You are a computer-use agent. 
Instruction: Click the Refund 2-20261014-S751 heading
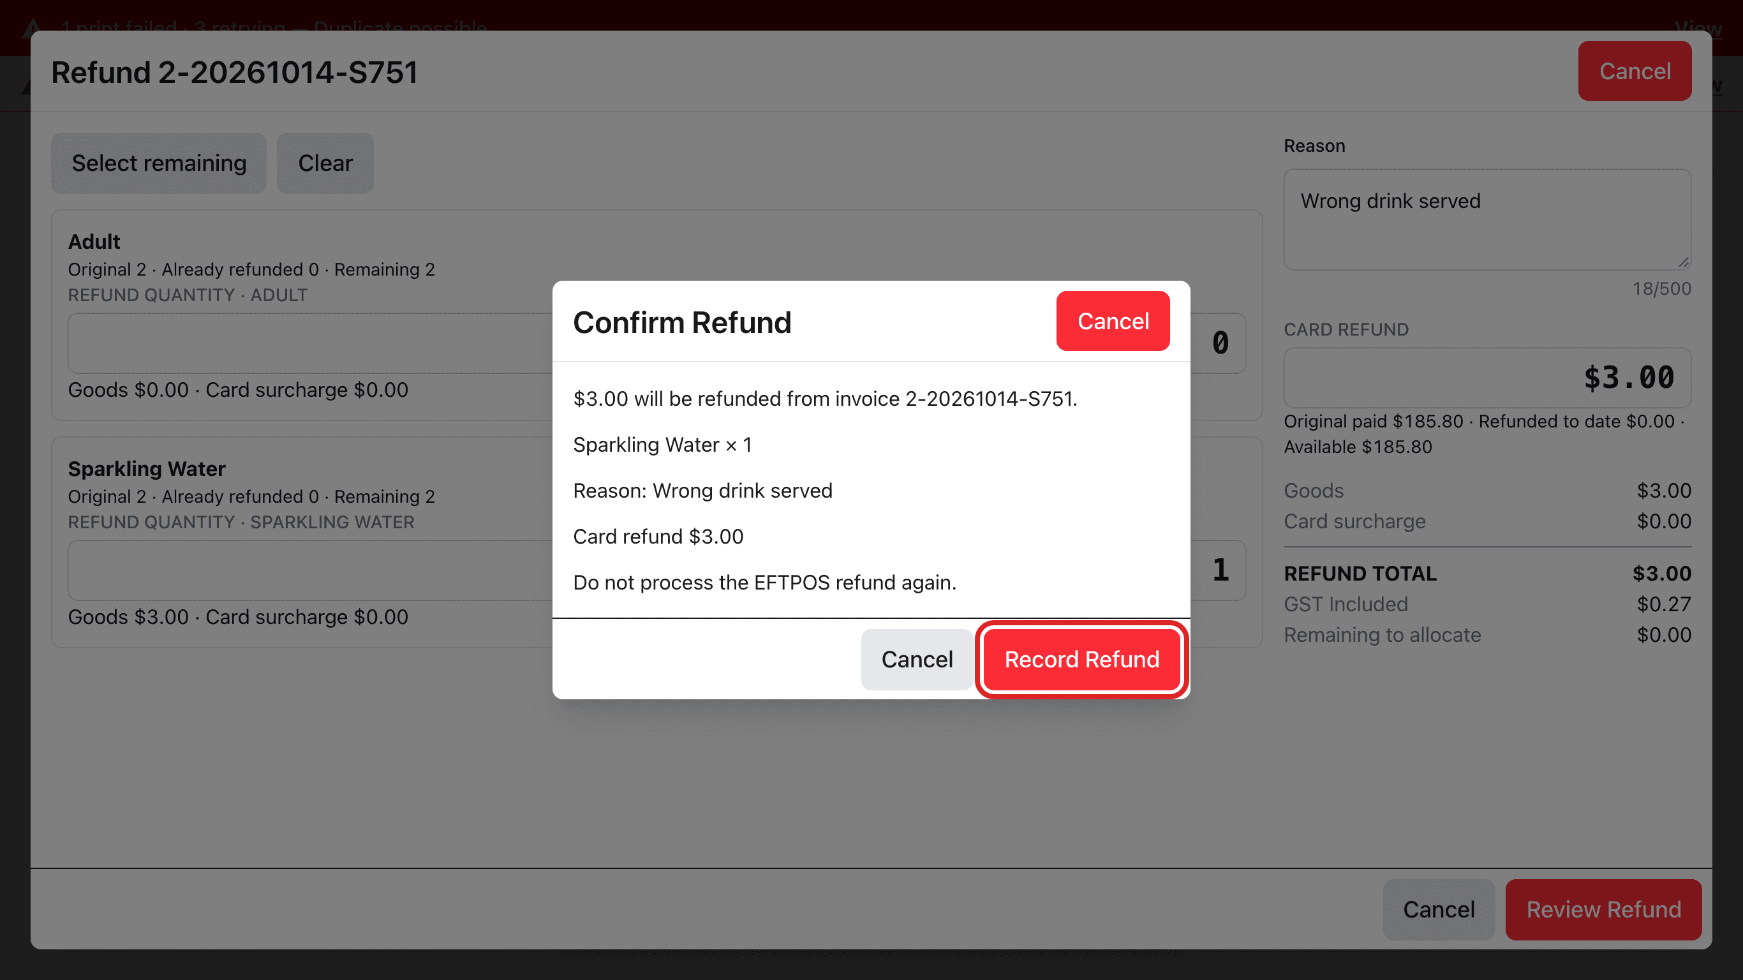coord(234,73)
